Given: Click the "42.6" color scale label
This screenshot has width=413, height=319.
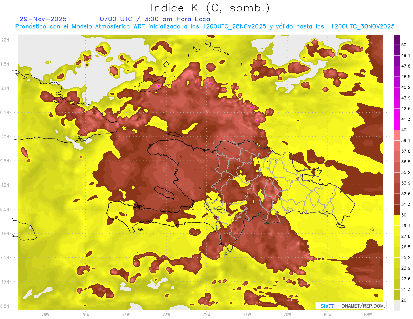Looking at the screenshot, I should pos(405,109).
